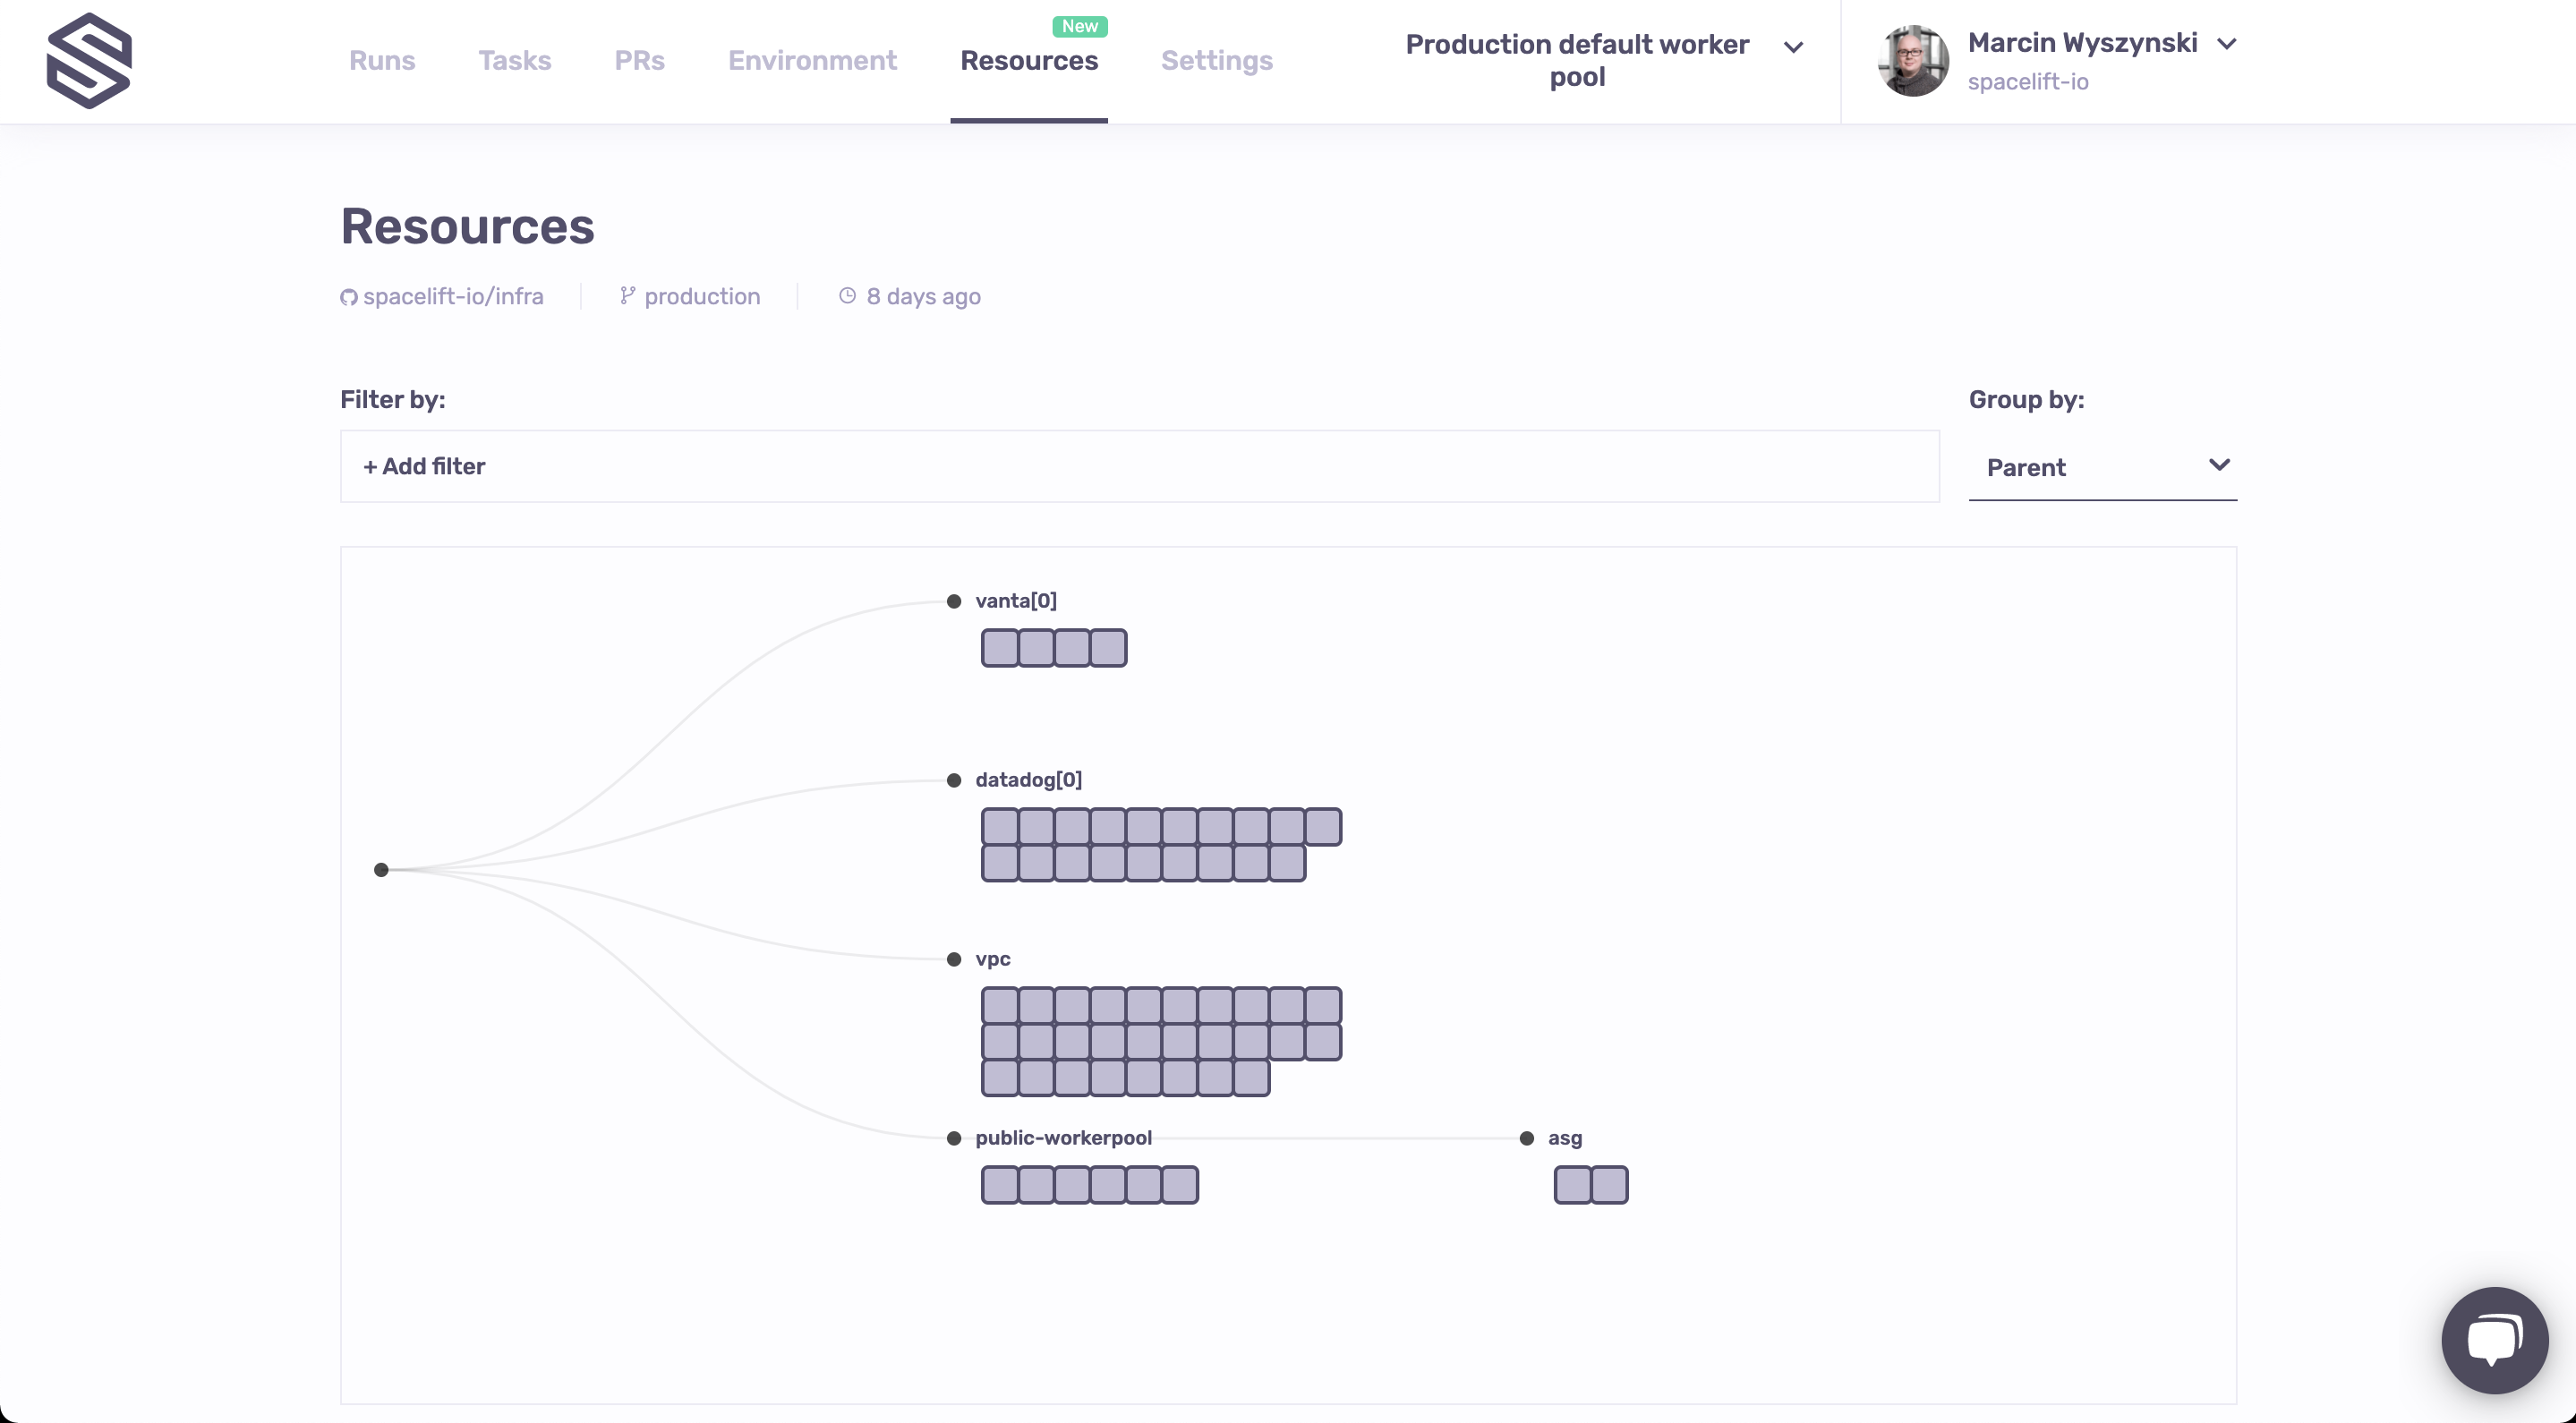
Task: Open the Settings tab
Action: tap(1216, 61)
